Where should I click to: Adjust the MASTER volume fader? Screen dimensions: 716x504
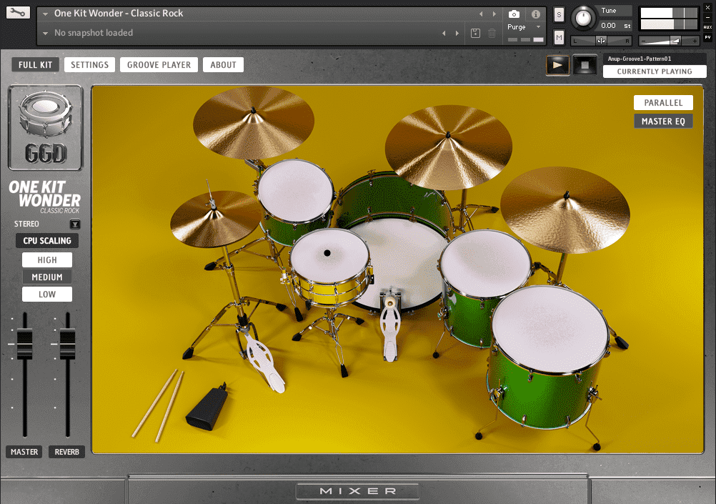click(24, 343)
